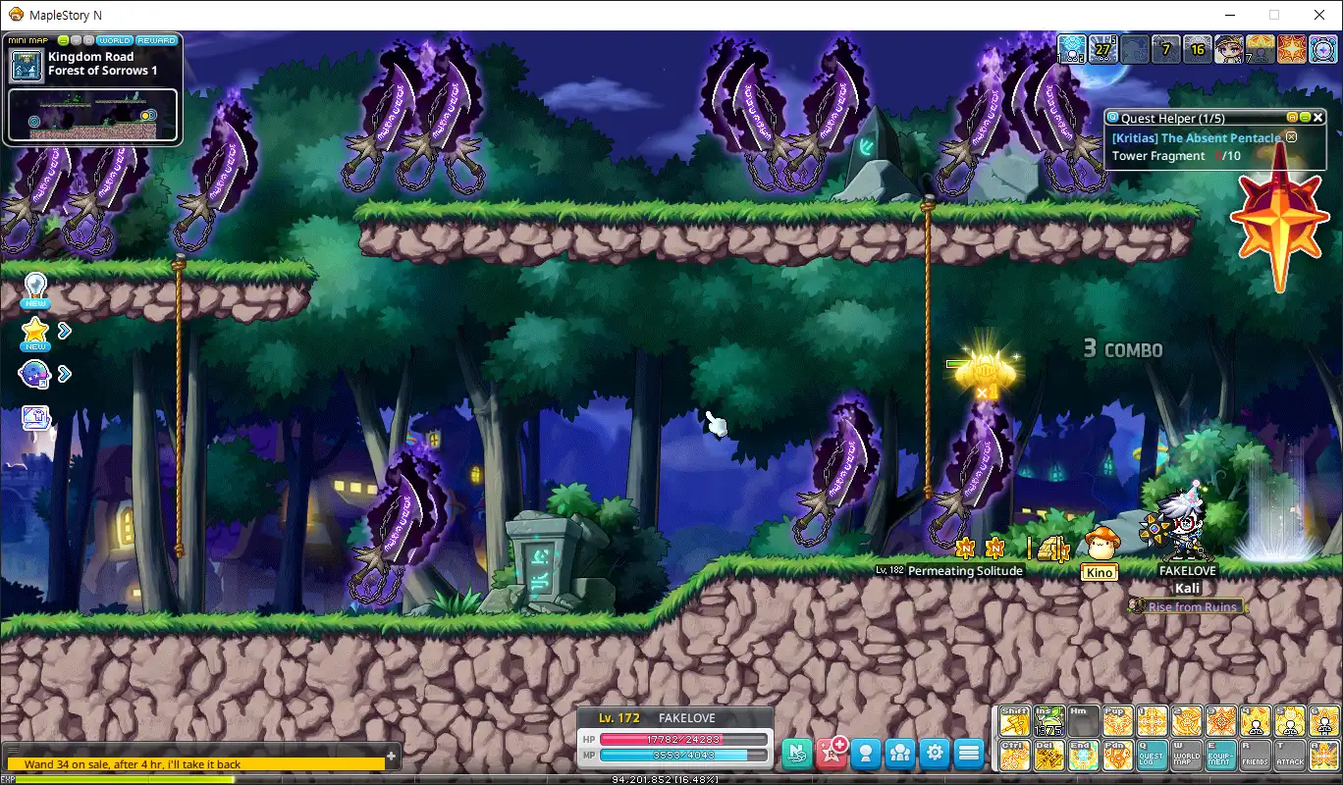The height and width of the screenshot is (785, 1343).
Task: Click the buff icon showing 27 cooldown
Action: [1103, 49]
